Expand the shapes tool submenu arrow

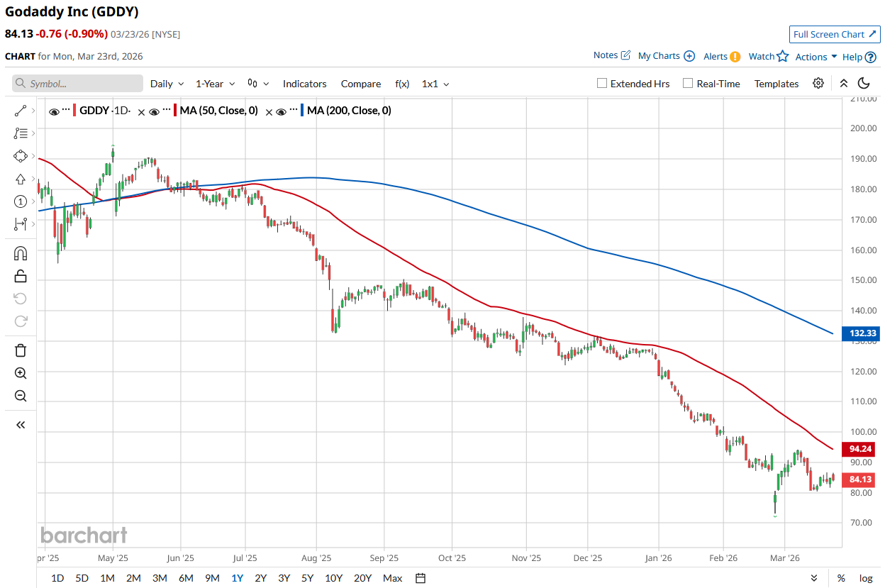34,156
